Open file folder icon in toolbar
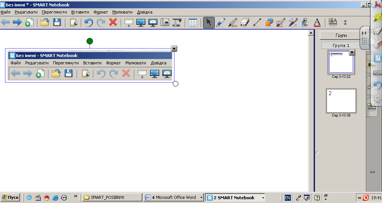The height and width of the screenshot is (203, 382). pyautogui.click(x=45, y=23)
